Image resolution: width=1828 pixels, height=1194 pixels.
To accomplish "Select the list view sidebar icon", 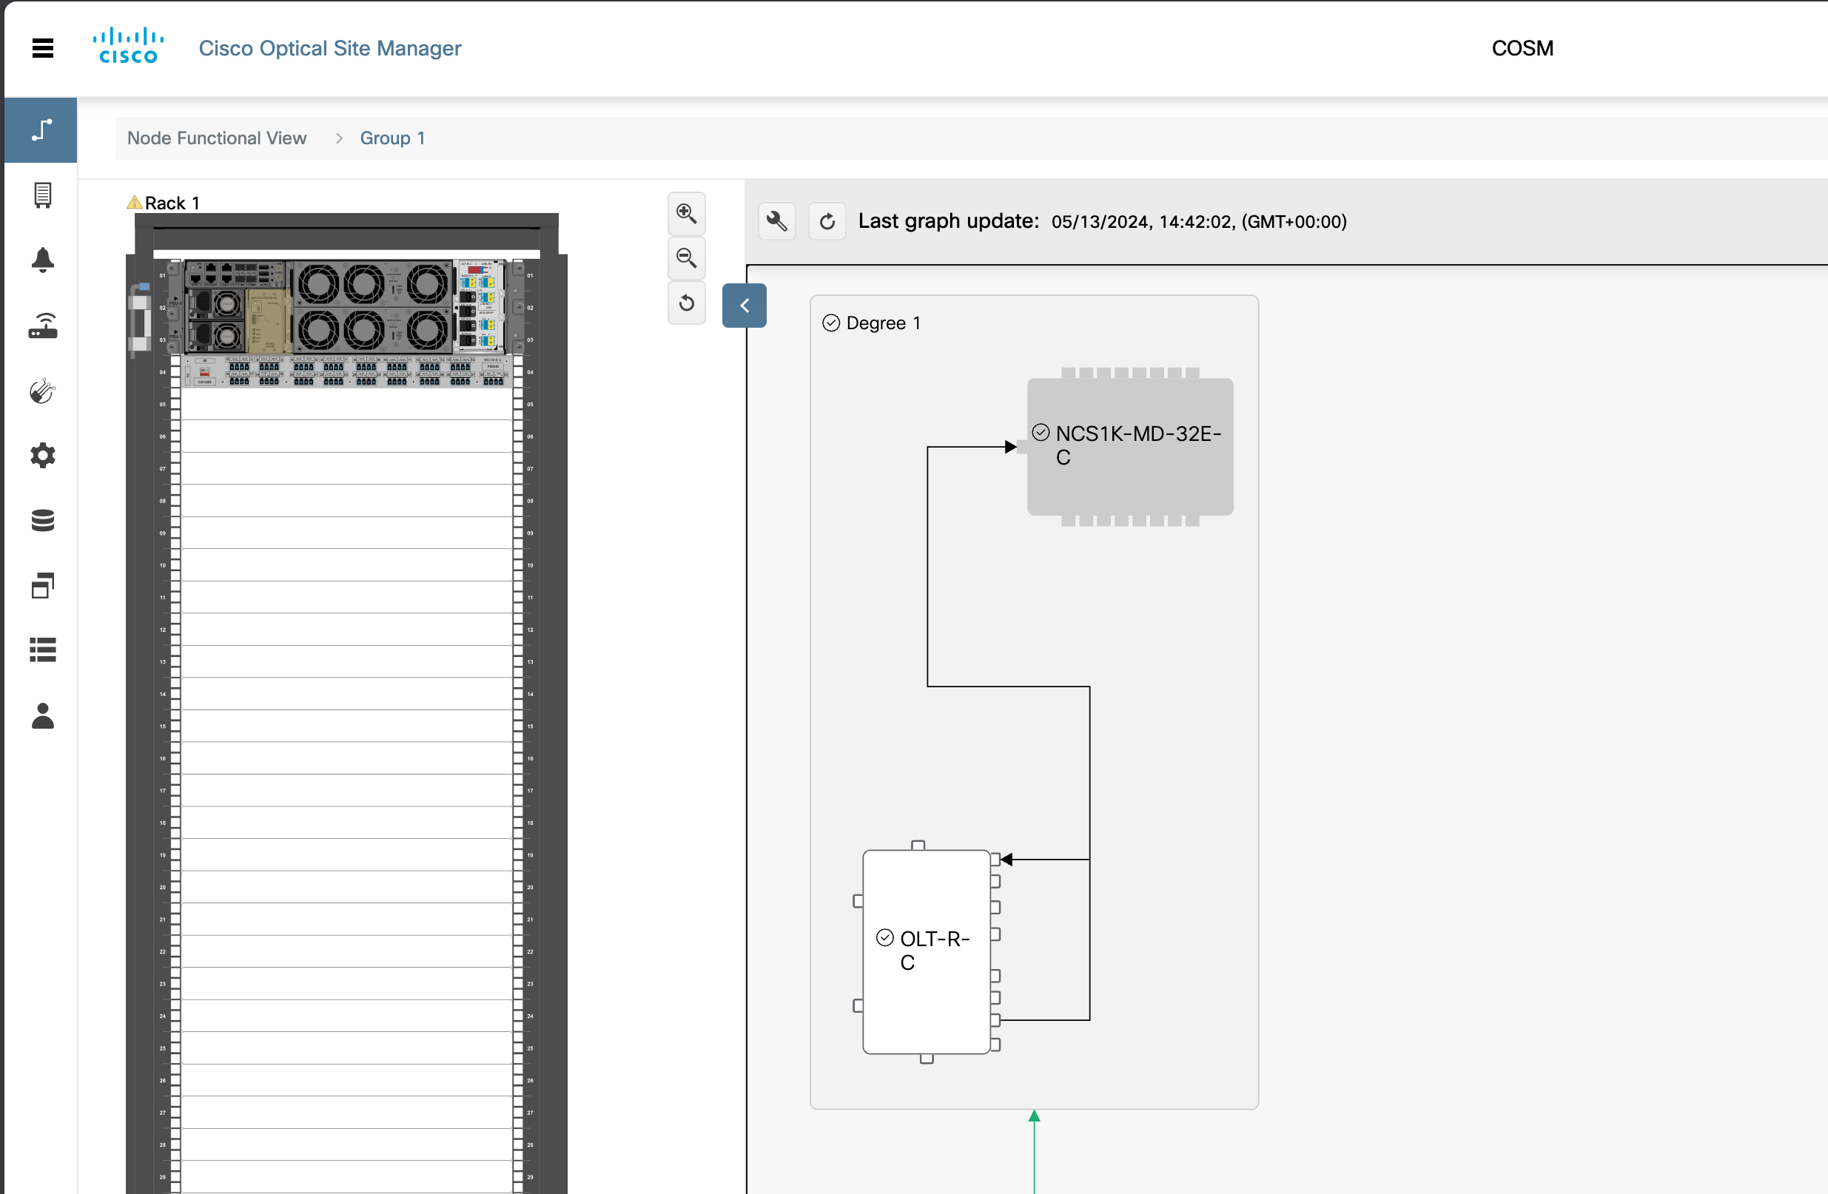I will click(41, 650).
